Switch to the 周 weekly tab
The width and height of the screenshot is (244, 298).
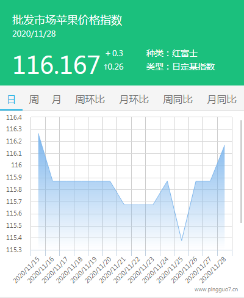pos(34,100)
